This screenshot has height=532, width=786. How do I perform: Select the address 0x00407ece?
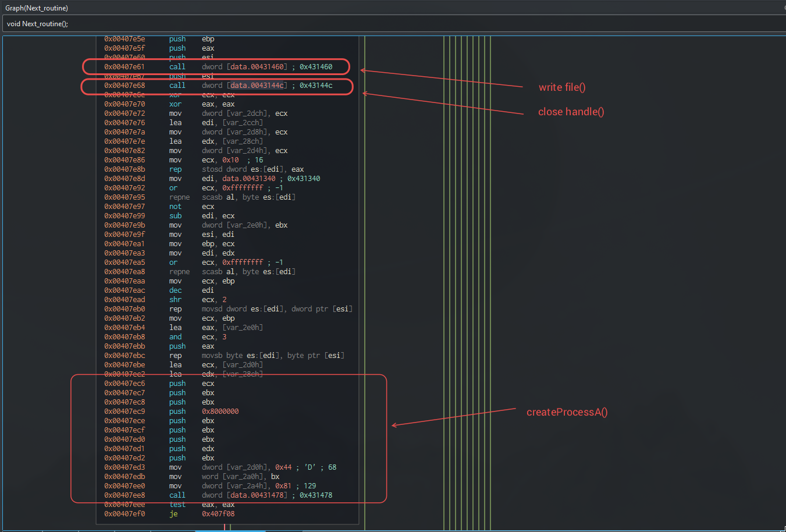(x=125, y=421)
